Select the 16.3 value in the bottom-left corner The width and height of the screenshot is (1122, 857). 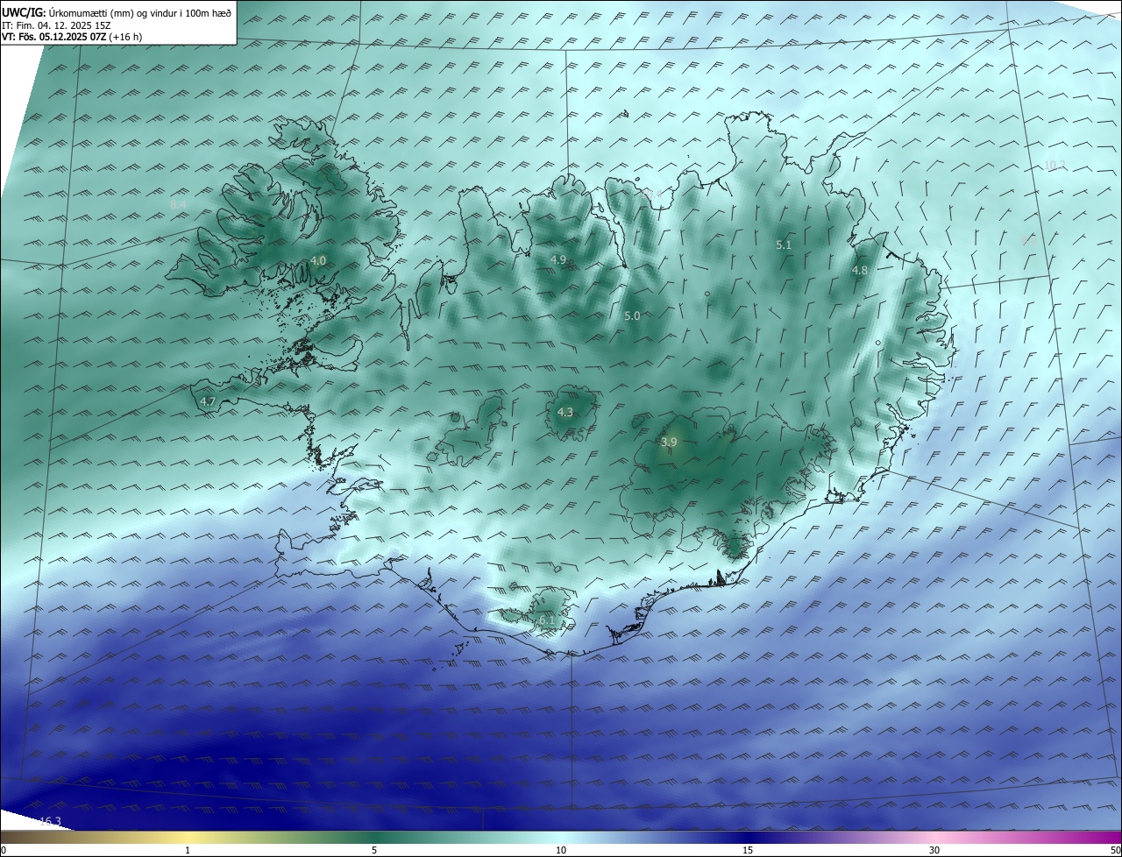50,821
